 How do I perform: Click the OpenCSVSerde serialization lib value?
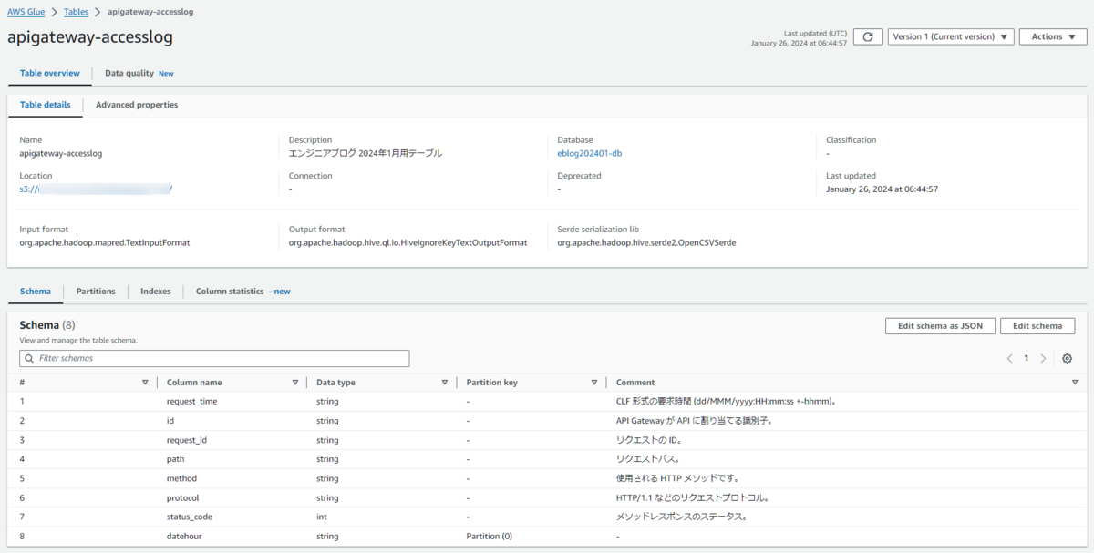646,243
